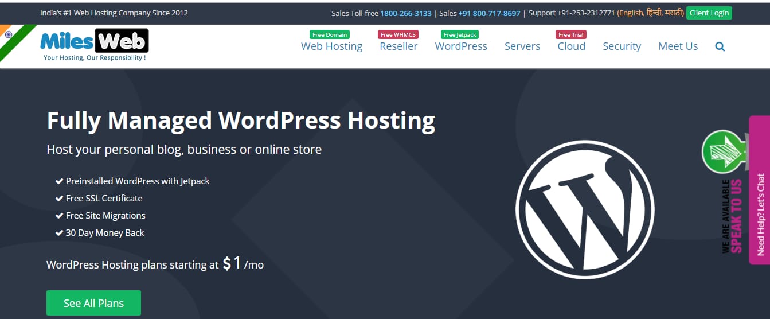Click the Free Domain badge
The height and width of the screenshot is (319, 770).
coord(330,35)
